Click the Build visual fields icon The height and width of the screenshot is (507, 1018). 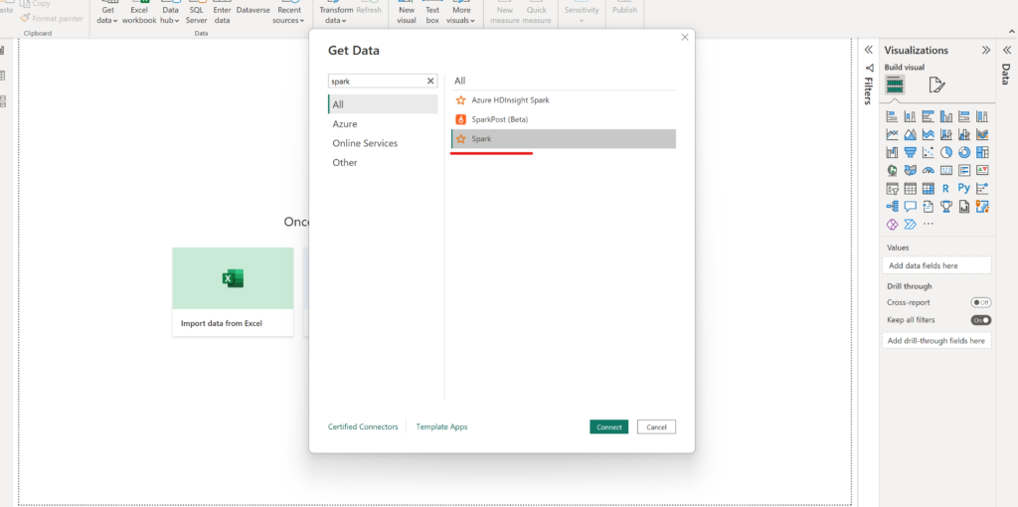(895, 85)
